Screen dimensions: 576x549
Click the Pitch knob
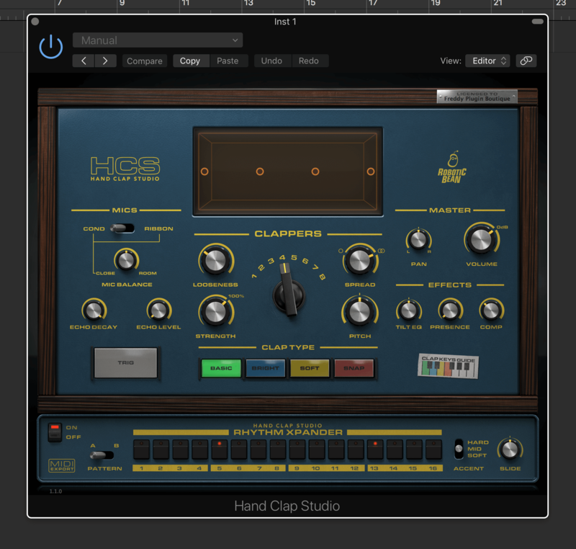click(x=359, y=312)
